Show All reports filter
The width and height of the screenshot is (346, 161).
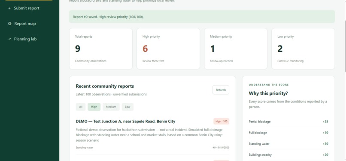pyautogui.click(x=81, y=107)
